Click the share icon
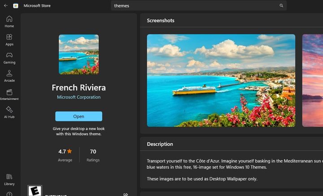The width and height of the screenshot is (323, 196). [x=126, y=194]
